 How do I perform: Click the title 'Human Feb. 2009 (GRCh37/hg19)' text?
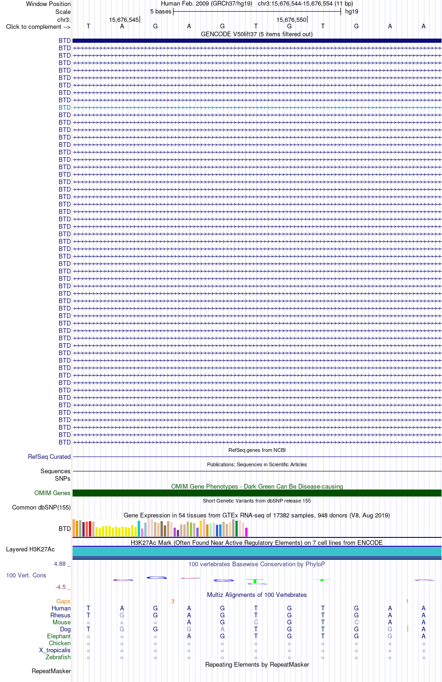207,3
